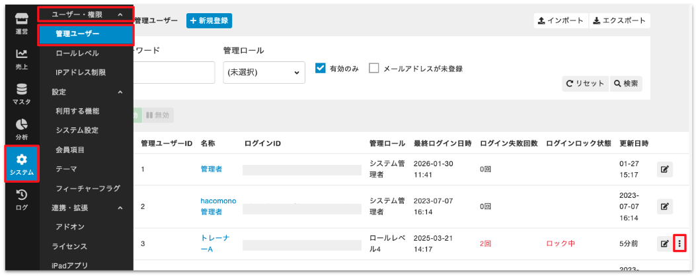Screen dimensions: 696x277
Task: Open the ログ history icon
Action: click(x=22, y=199)
